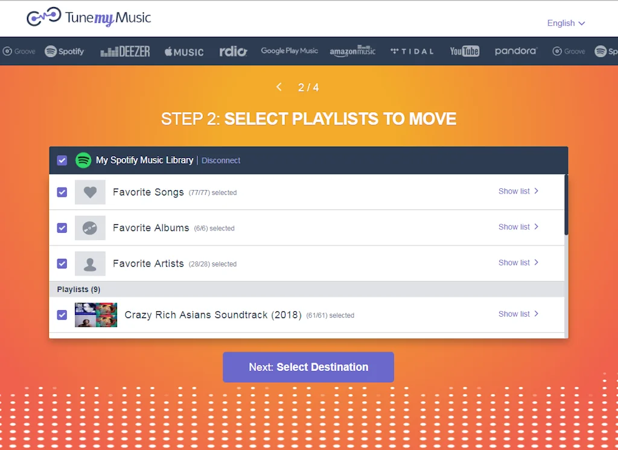Select the Tidal service icon
Screen dimensions: 618x450
(412, 51)
